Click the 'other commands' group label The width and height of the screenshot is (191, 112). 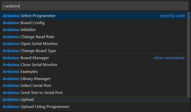169,58
